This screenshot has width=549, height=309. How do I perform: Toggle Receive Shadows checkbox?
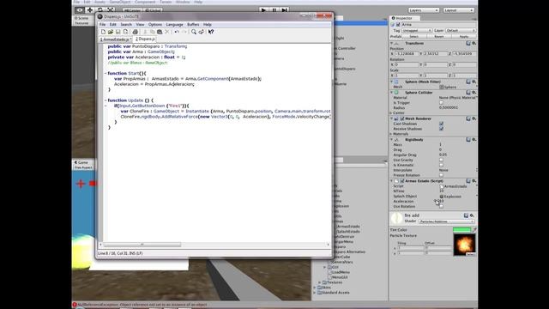[441, 129]
